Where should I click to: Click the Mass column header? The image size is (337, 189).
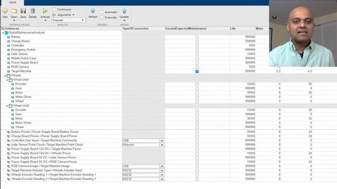click(x=260, y=28)
